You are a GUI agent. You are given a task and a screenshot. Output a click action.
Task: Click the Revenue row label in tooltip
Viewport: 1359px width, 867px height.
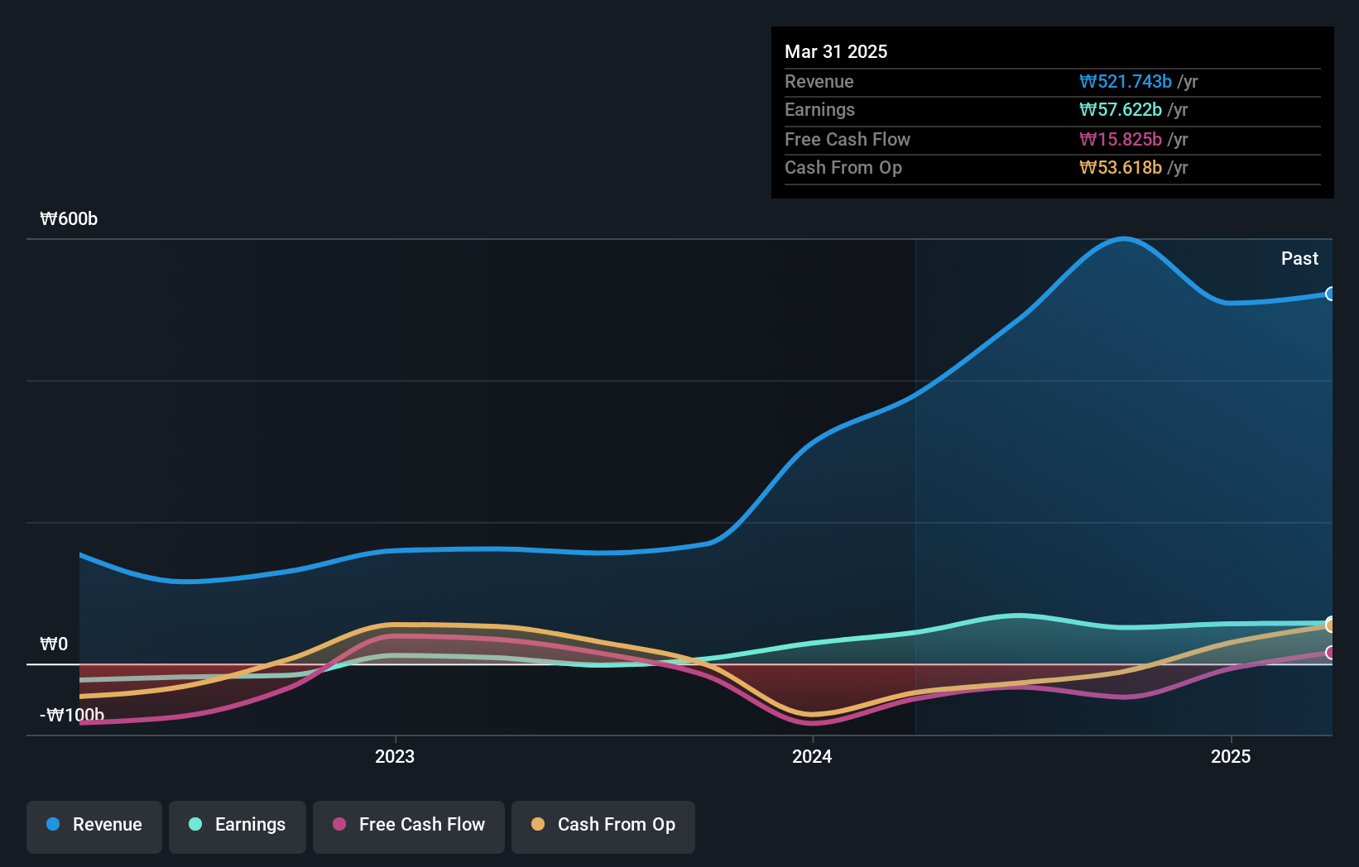pyautogui.click(x=819, y=81)
